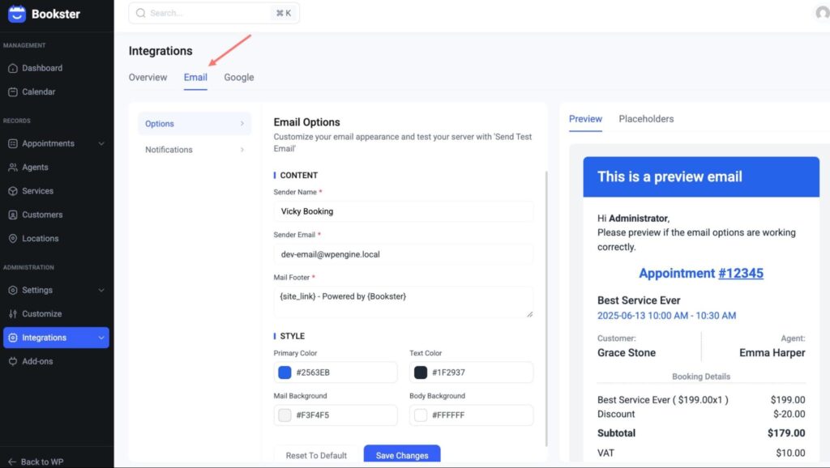Expand the Settings submenu chevron
The image size is (830, 468).
click(101, 291)
